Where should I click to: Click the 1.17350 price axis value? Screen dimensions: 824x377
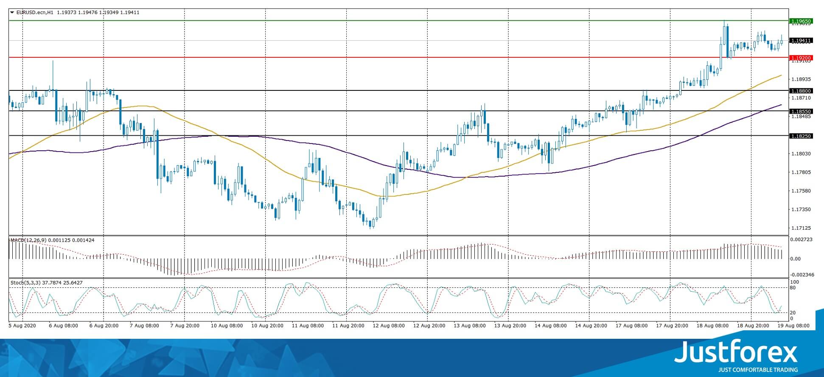(801, 210)
